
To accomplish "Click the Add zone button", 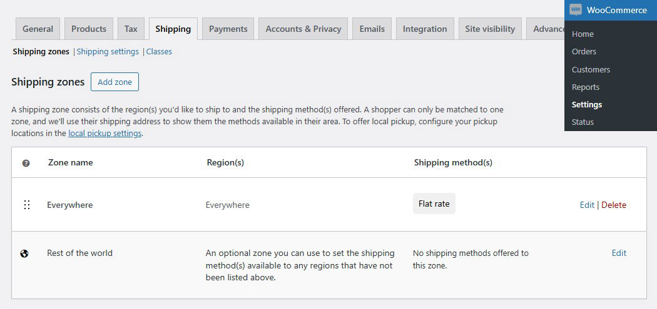I will point(115,82).
